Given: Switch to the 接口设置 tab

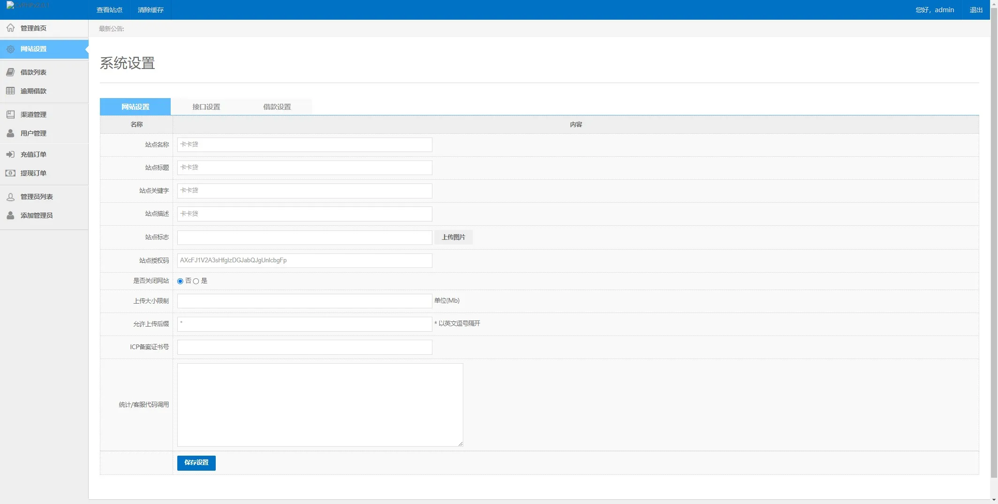Looking at the screenshot, I should point(206,107).
